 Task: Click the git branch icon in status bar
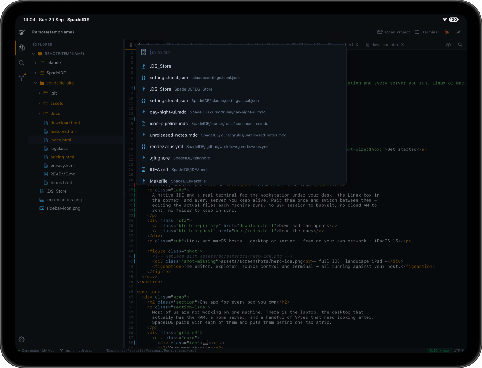tap(61, 351)
